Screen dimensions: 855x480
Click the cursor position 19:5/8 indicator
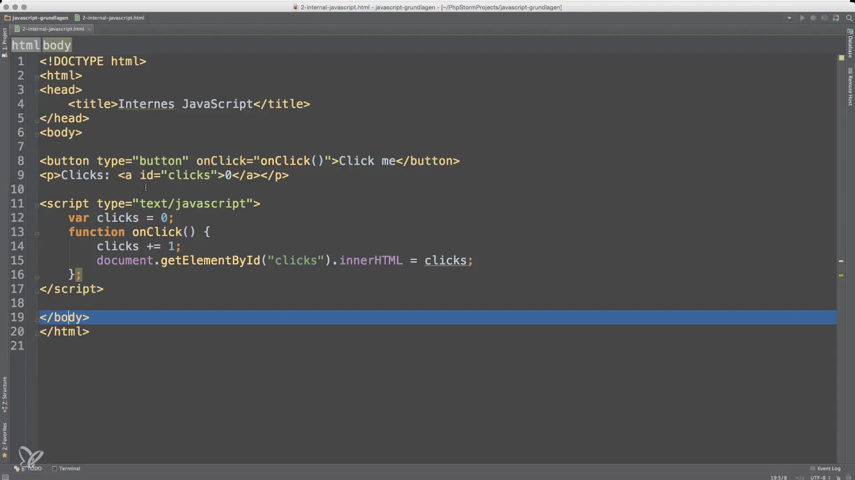pos(778,478)
